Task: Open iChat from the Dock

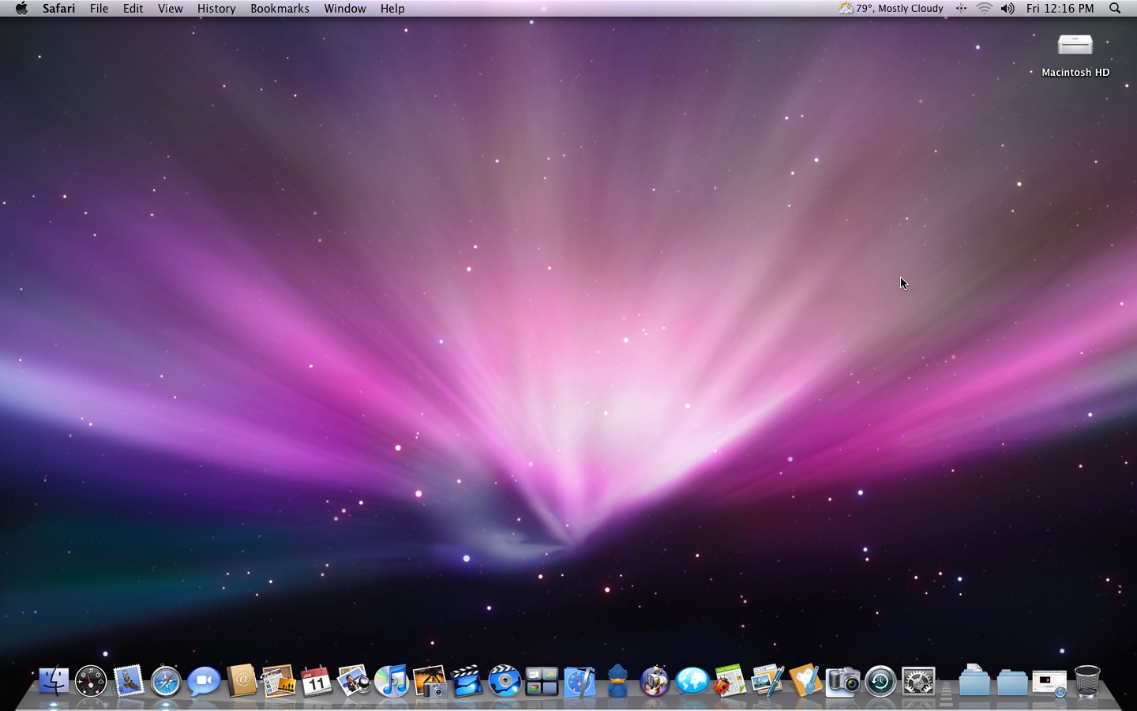Action: point(204,681)
